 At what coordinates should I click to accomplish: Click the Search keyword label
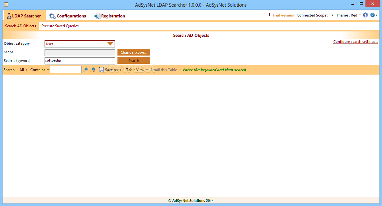(x=17, y=61)
